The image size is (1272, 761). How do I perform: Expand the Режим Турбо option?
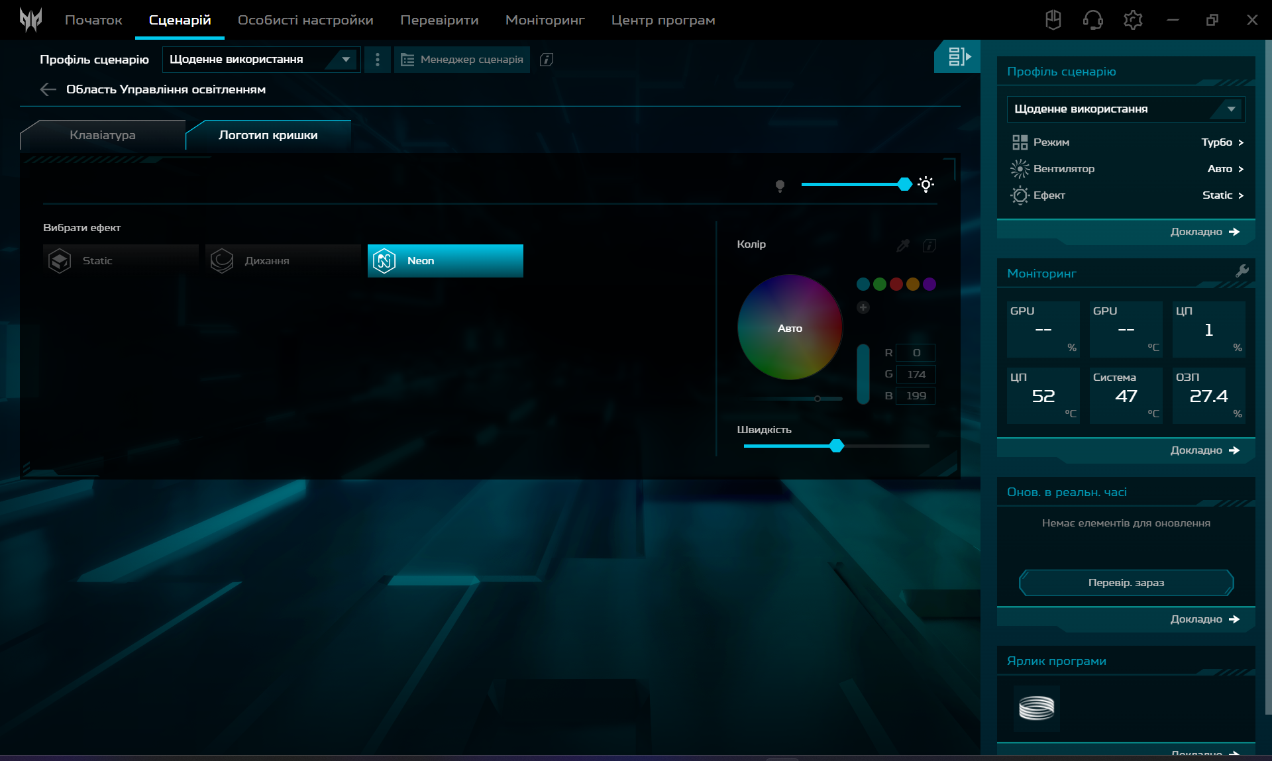1222,142
